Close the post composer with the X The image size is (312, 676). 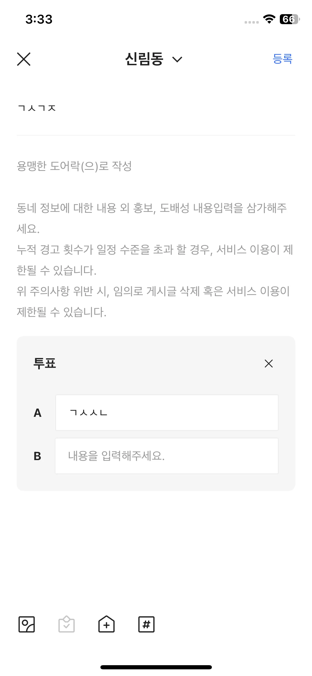[24, 59]
